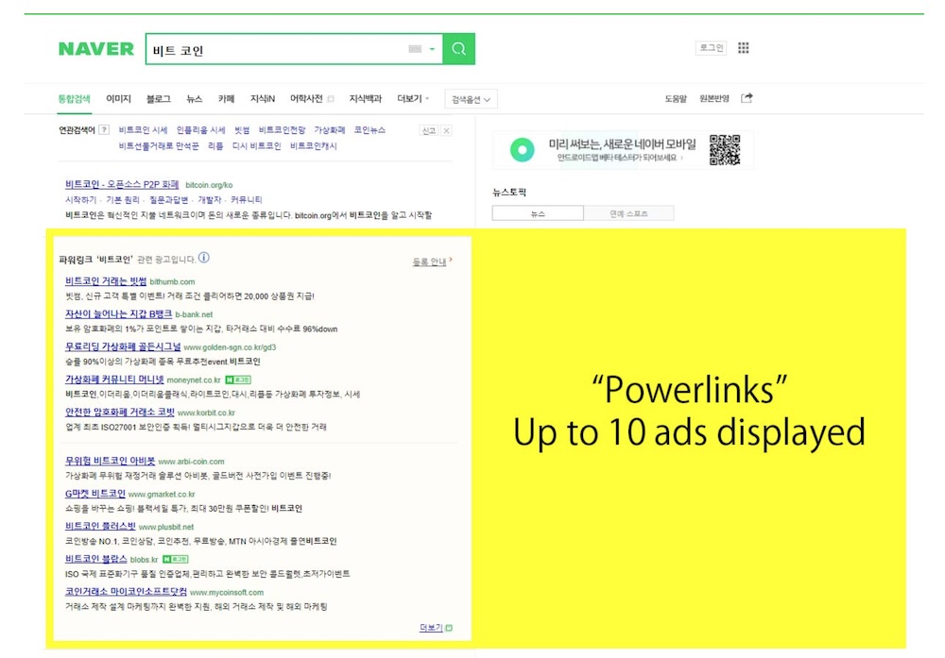Viewport: 945px width, 658px height.
Task: Click related search 코인뉴스
Action: click(369, 130)
